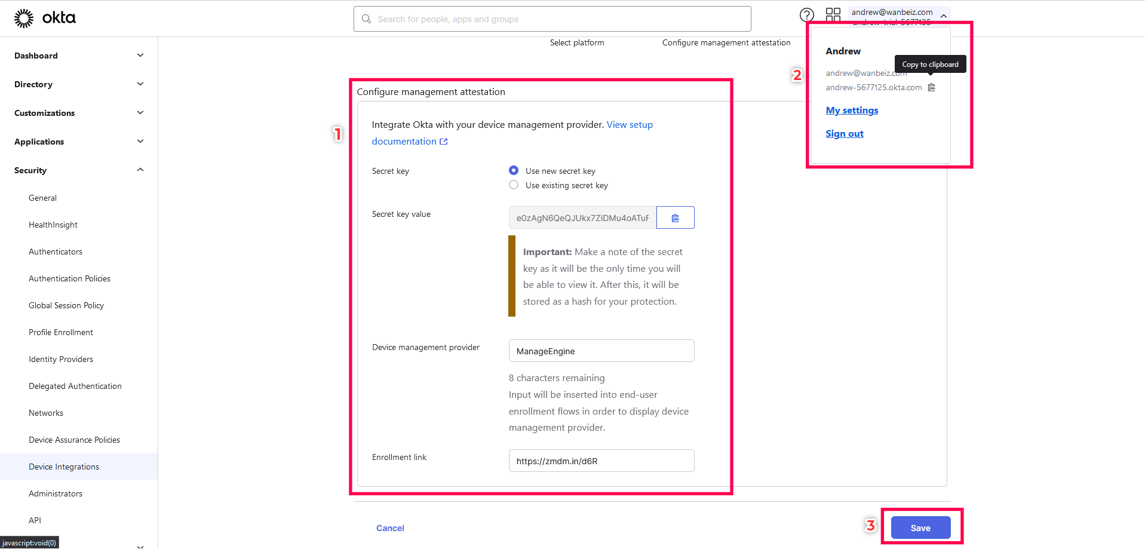1145x549 pixels.
Task: Copy the secret key value to clipboard
Action: [x=675, y=218]
